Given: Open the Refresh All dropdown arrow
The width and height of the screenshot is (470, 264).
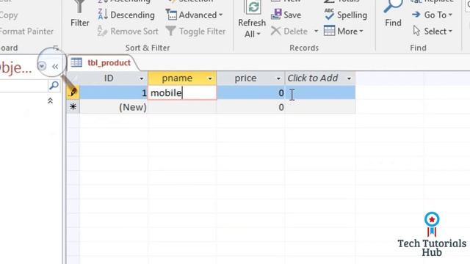Looking at the screenshot, I should click(258, 34).
